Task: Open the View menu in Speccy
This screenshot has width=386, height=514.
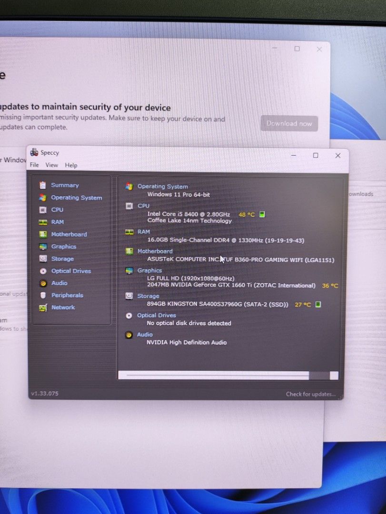Action: [x=51, y=165]
